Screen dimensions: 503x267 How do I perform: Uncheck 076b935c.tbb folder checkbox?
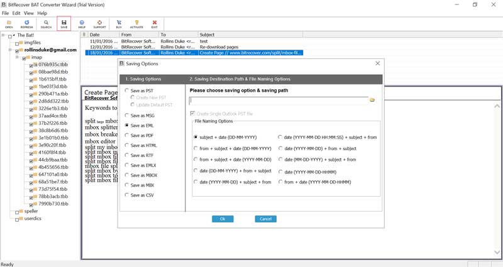[x=31, y=65]
